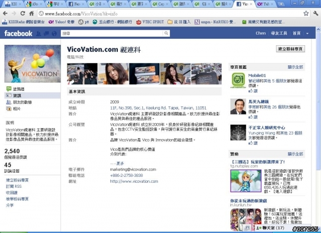Go back with browser back arrow
The height and width of the screenshot is (233, 321).
(x=6, y=14)
